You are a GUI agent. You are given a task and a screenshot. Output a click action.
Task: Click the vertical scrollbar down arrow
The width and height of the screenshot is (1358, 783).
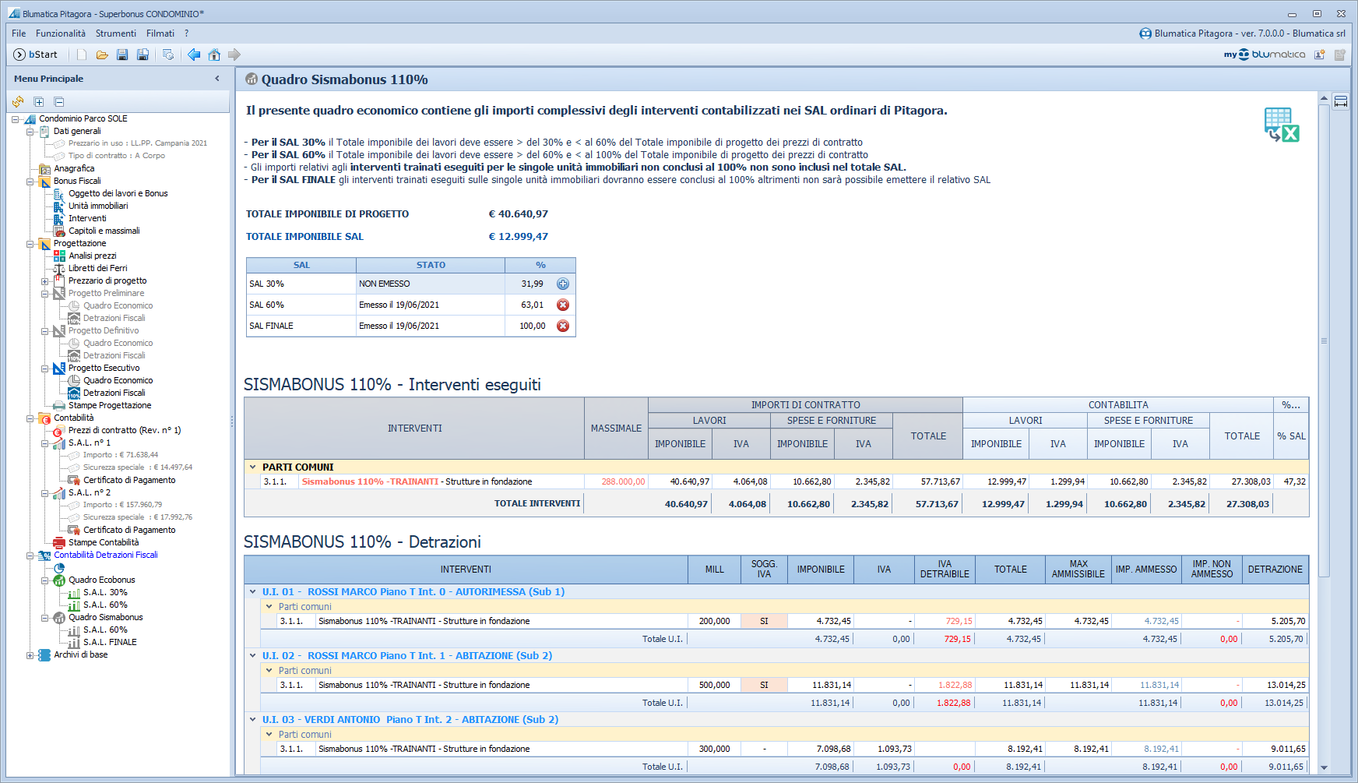pyautogui.click(x=1324, y=767)
